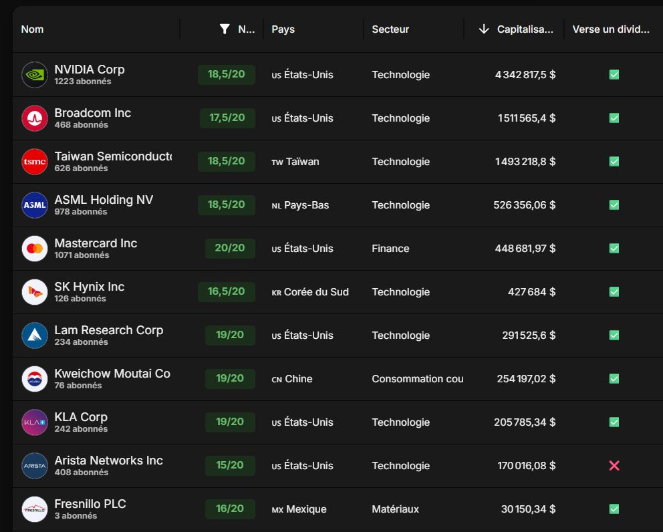Click the Kweichow Moutai logo

35,379
